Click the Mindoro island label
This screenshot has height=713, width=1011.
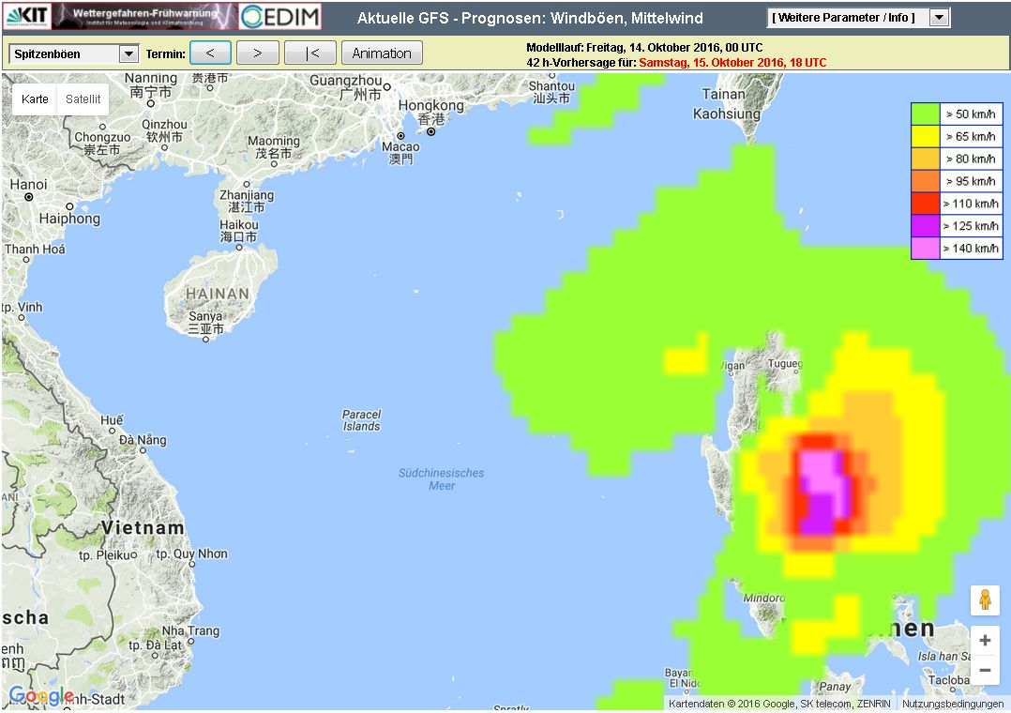coord(763,599)
